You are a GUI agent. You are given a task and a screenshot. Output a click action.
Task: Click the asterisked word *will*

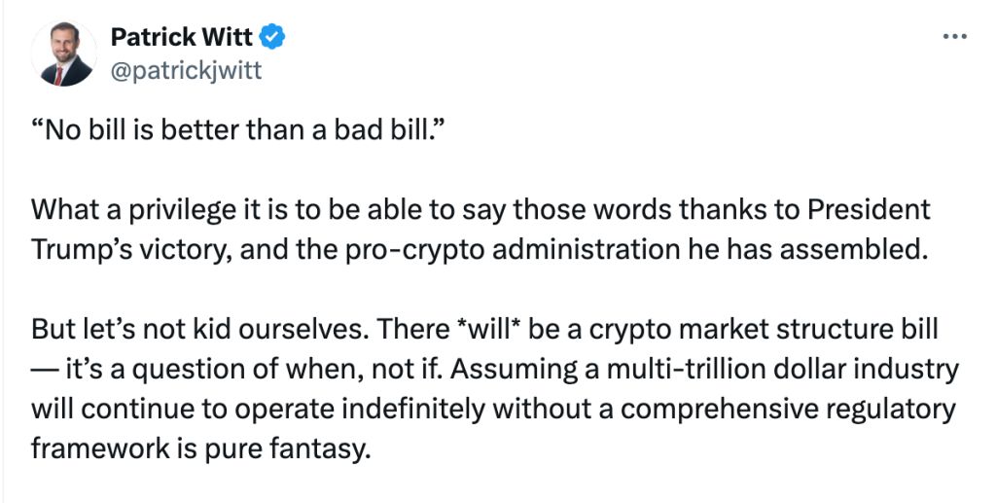[x=489, y=330]
